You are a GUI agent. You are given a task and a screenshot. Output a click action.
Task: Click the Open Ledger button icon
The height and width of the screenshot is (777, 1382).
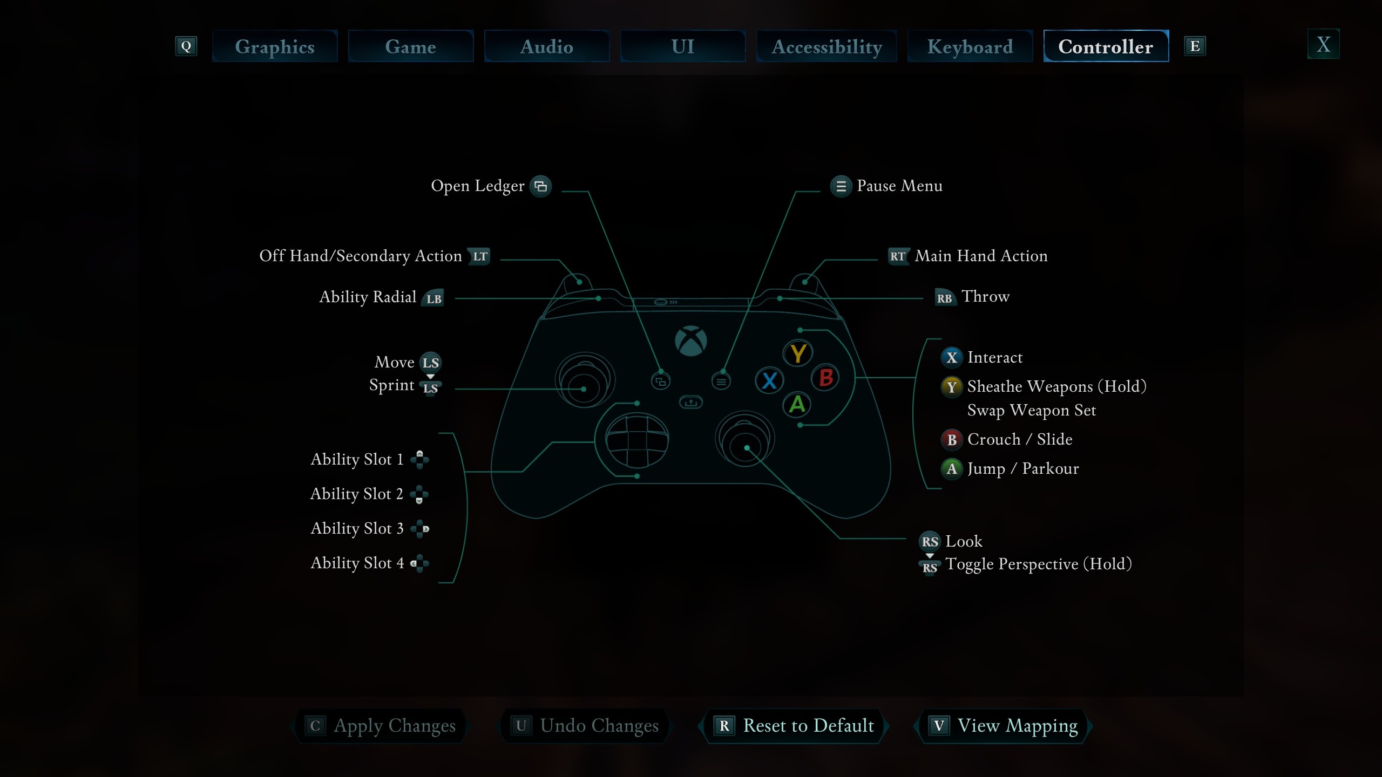(540, 185)
